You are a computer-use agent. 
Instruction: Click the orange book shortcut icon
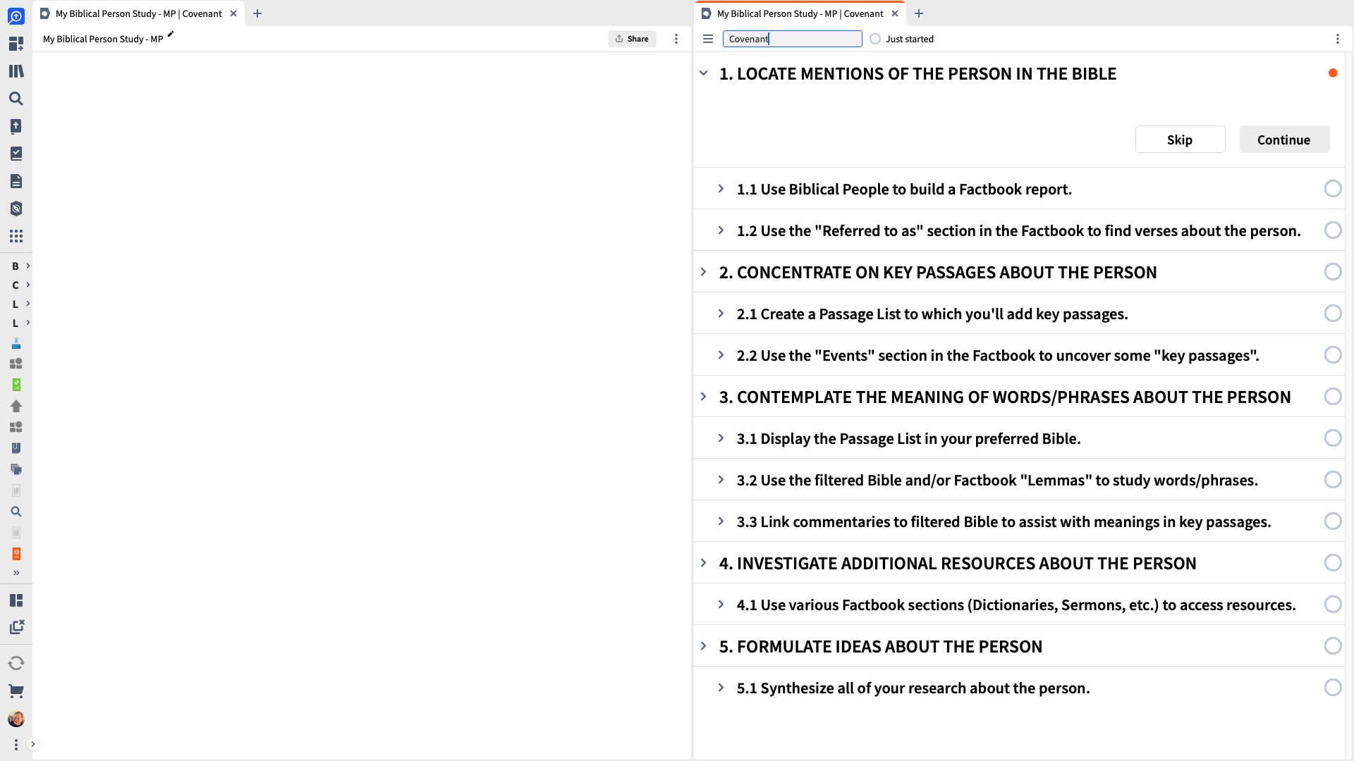click(16, 554)
